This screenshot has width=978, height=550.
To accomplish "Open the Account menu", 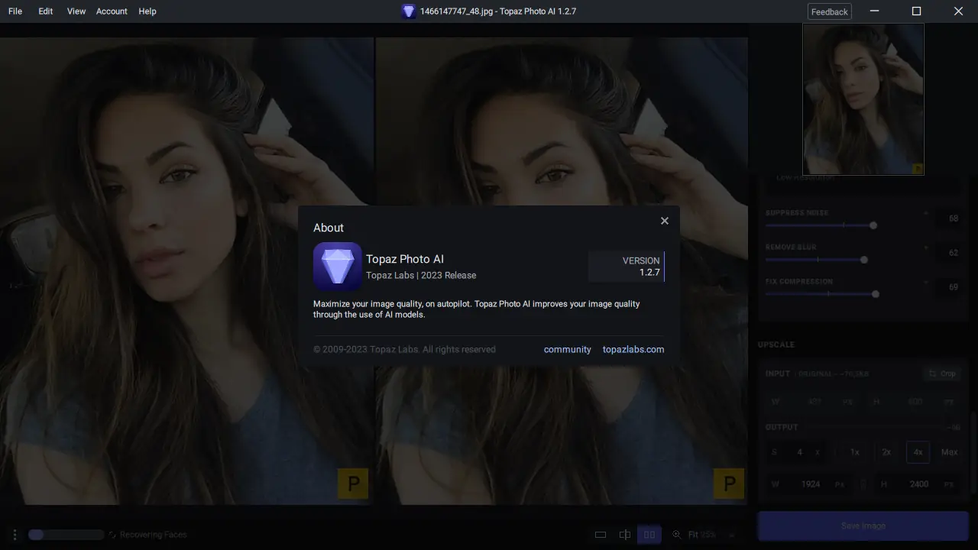I will [112, 11].
